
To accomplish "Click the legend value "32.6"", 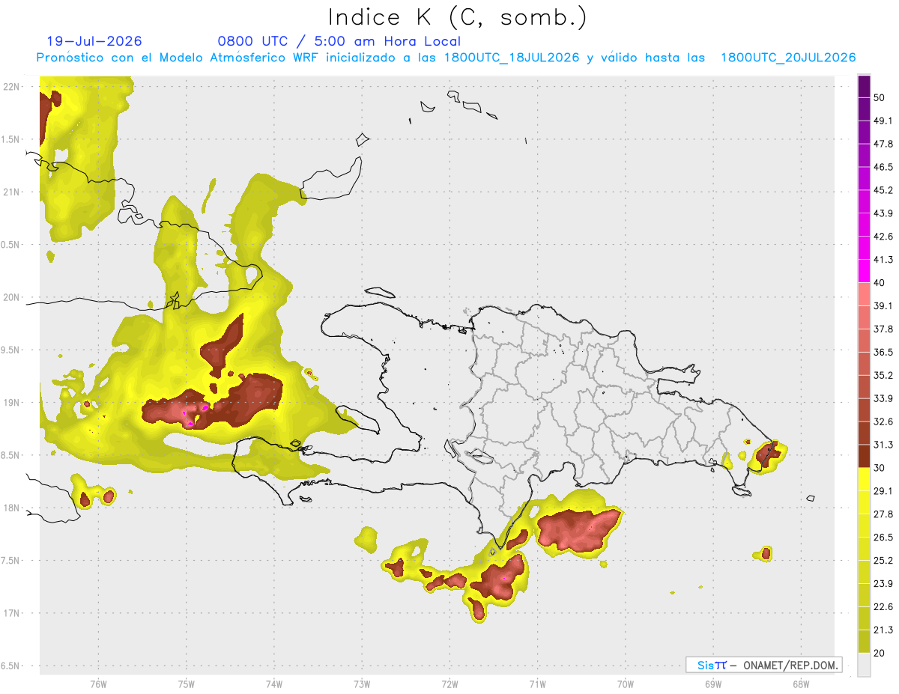I will click(x=883, y=422).
